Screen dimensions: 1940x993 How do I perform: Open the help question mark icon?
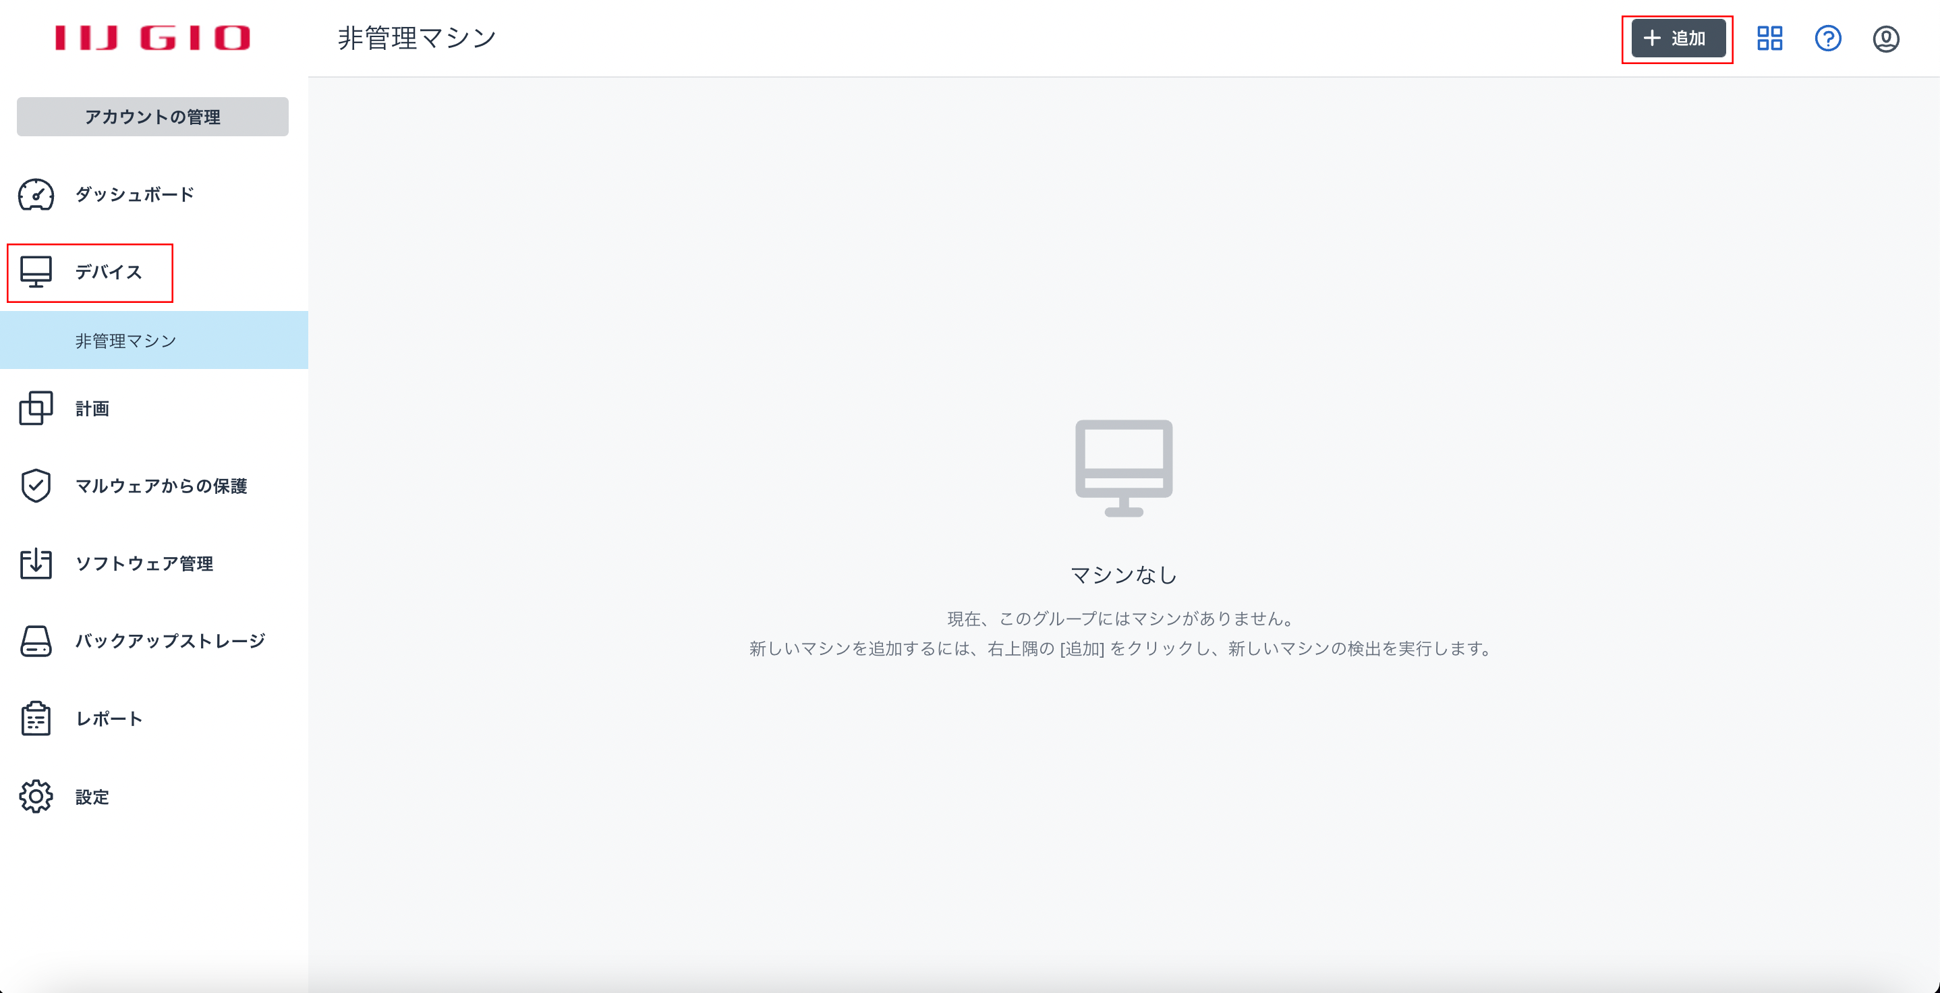(1828, 38)
